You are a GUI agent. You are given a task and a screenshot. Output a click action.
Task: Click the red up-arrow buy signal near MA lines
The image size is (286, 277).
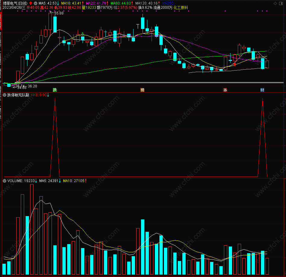[x=235, y=64]
